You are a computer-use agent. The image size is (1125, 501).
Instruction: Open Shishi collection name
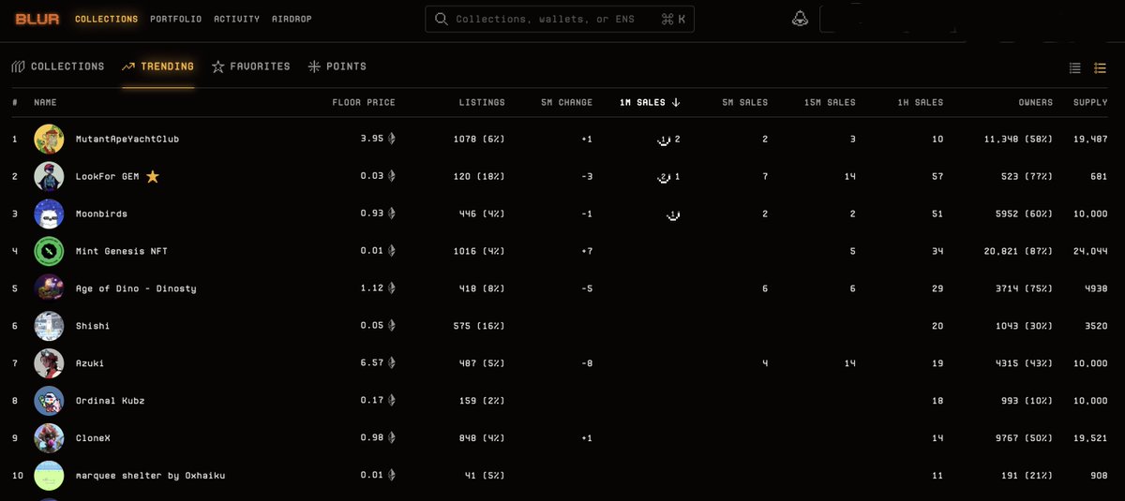click(95, 326)
